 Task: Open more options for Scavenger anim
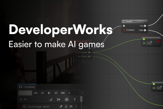[x=76, y=107]
